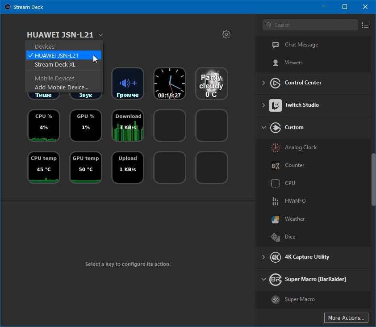Maximize the Stream Deck window
Viewport: 376px width, 327px height.
(x=345, y=7)
